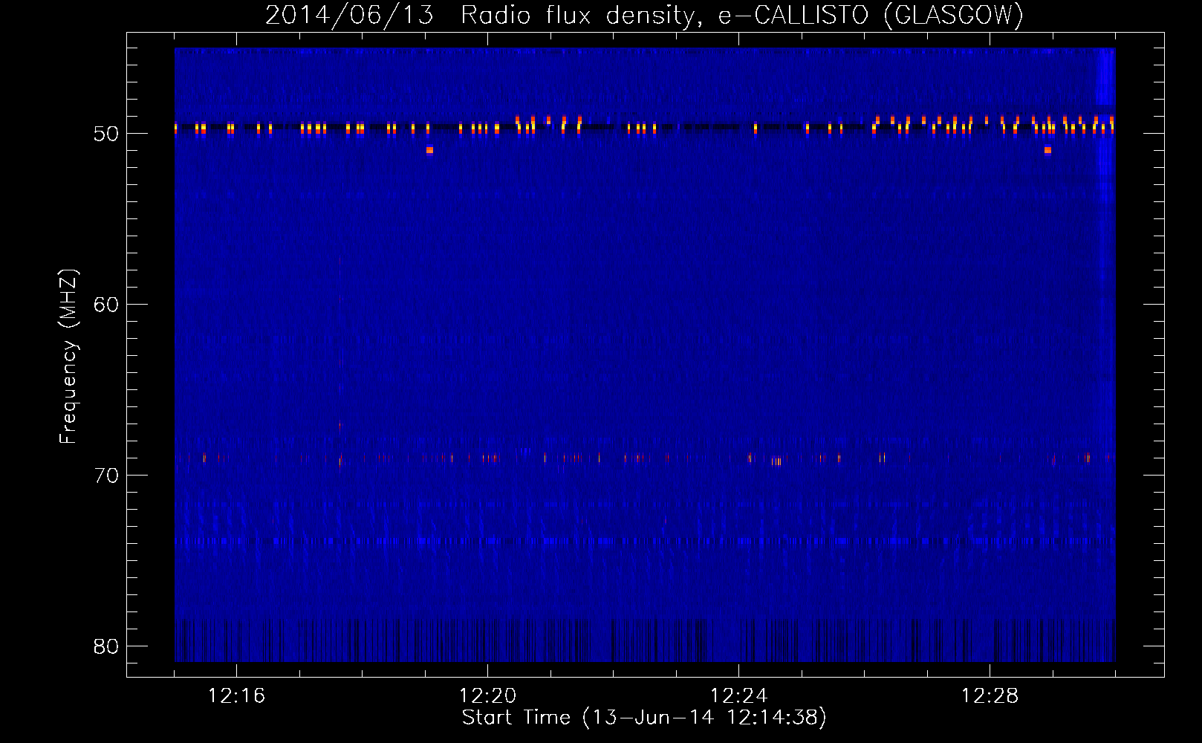Screen dimensions: 1202x743
Task: Click the 50 frequency tick label
Action: [x=106, y=134]
